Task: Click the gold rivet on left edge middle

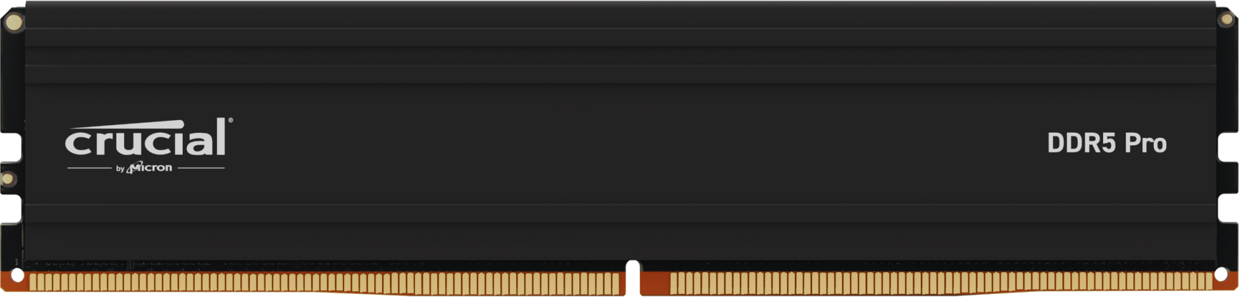Action: pyautogui.click(x=8, y=179)
